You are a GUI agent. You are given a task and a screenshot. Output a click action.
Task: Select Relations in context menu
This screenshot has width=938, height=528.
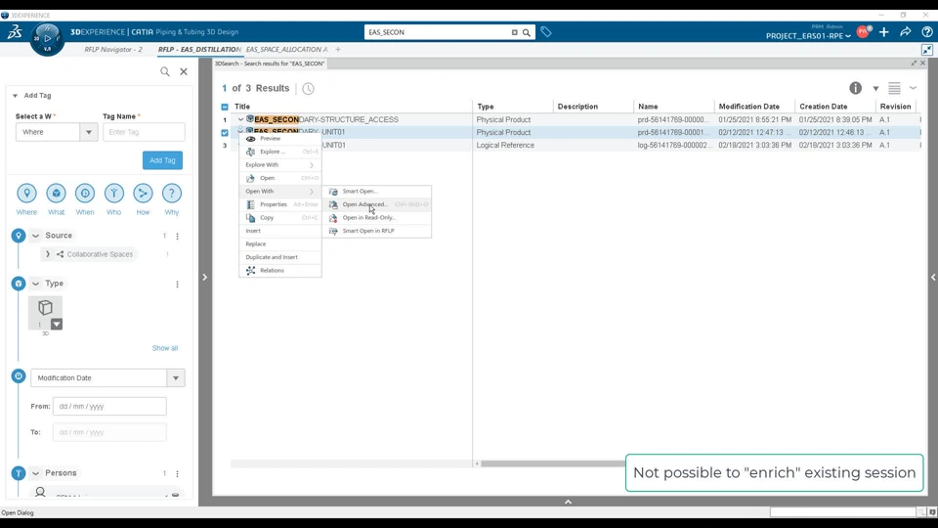tap(280, 271)
